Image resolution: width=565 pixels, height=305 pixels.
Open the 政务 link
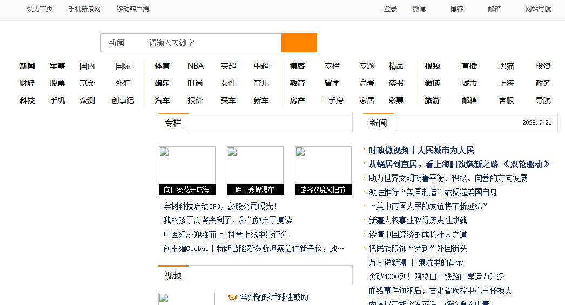(543, 83)
